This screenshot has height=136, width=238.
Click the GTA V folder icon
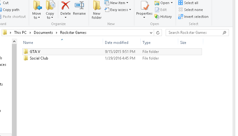coord(26,51)
